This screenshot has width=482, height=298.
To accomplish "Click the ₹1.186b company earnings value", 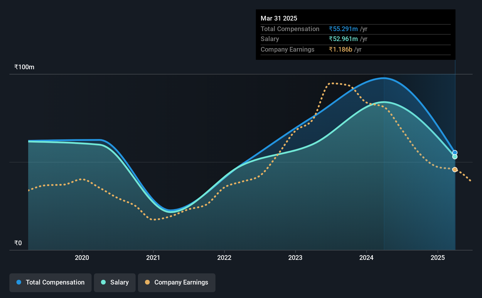I will [341, 49].
